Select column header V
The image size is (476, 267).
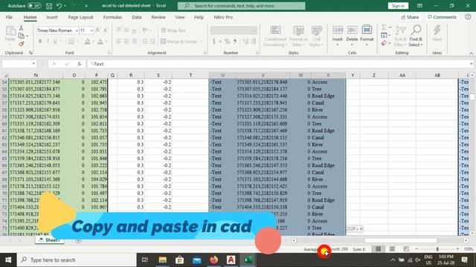263,75
